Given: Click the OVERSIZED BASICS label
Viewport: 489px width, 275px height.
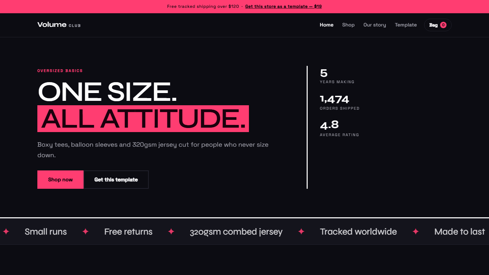Looking at the screenshot, I should (x=60, y=71).
